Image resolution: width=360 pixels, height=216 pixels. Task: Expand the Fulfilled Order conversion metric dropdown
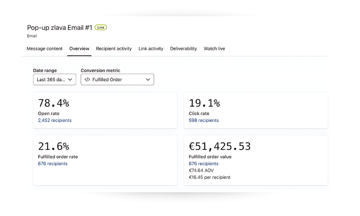117,80
